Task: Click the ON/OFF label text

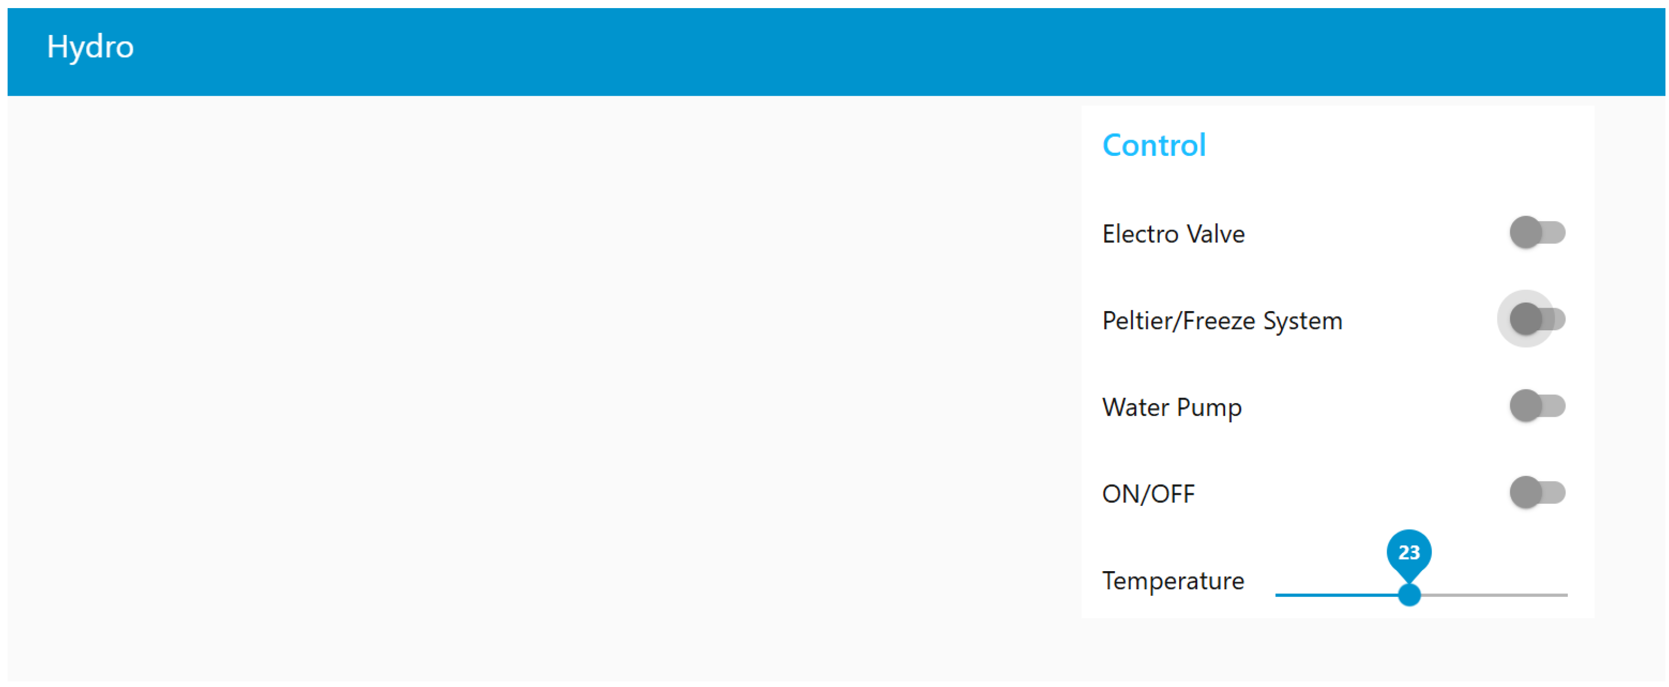Action: [1148, 494]
